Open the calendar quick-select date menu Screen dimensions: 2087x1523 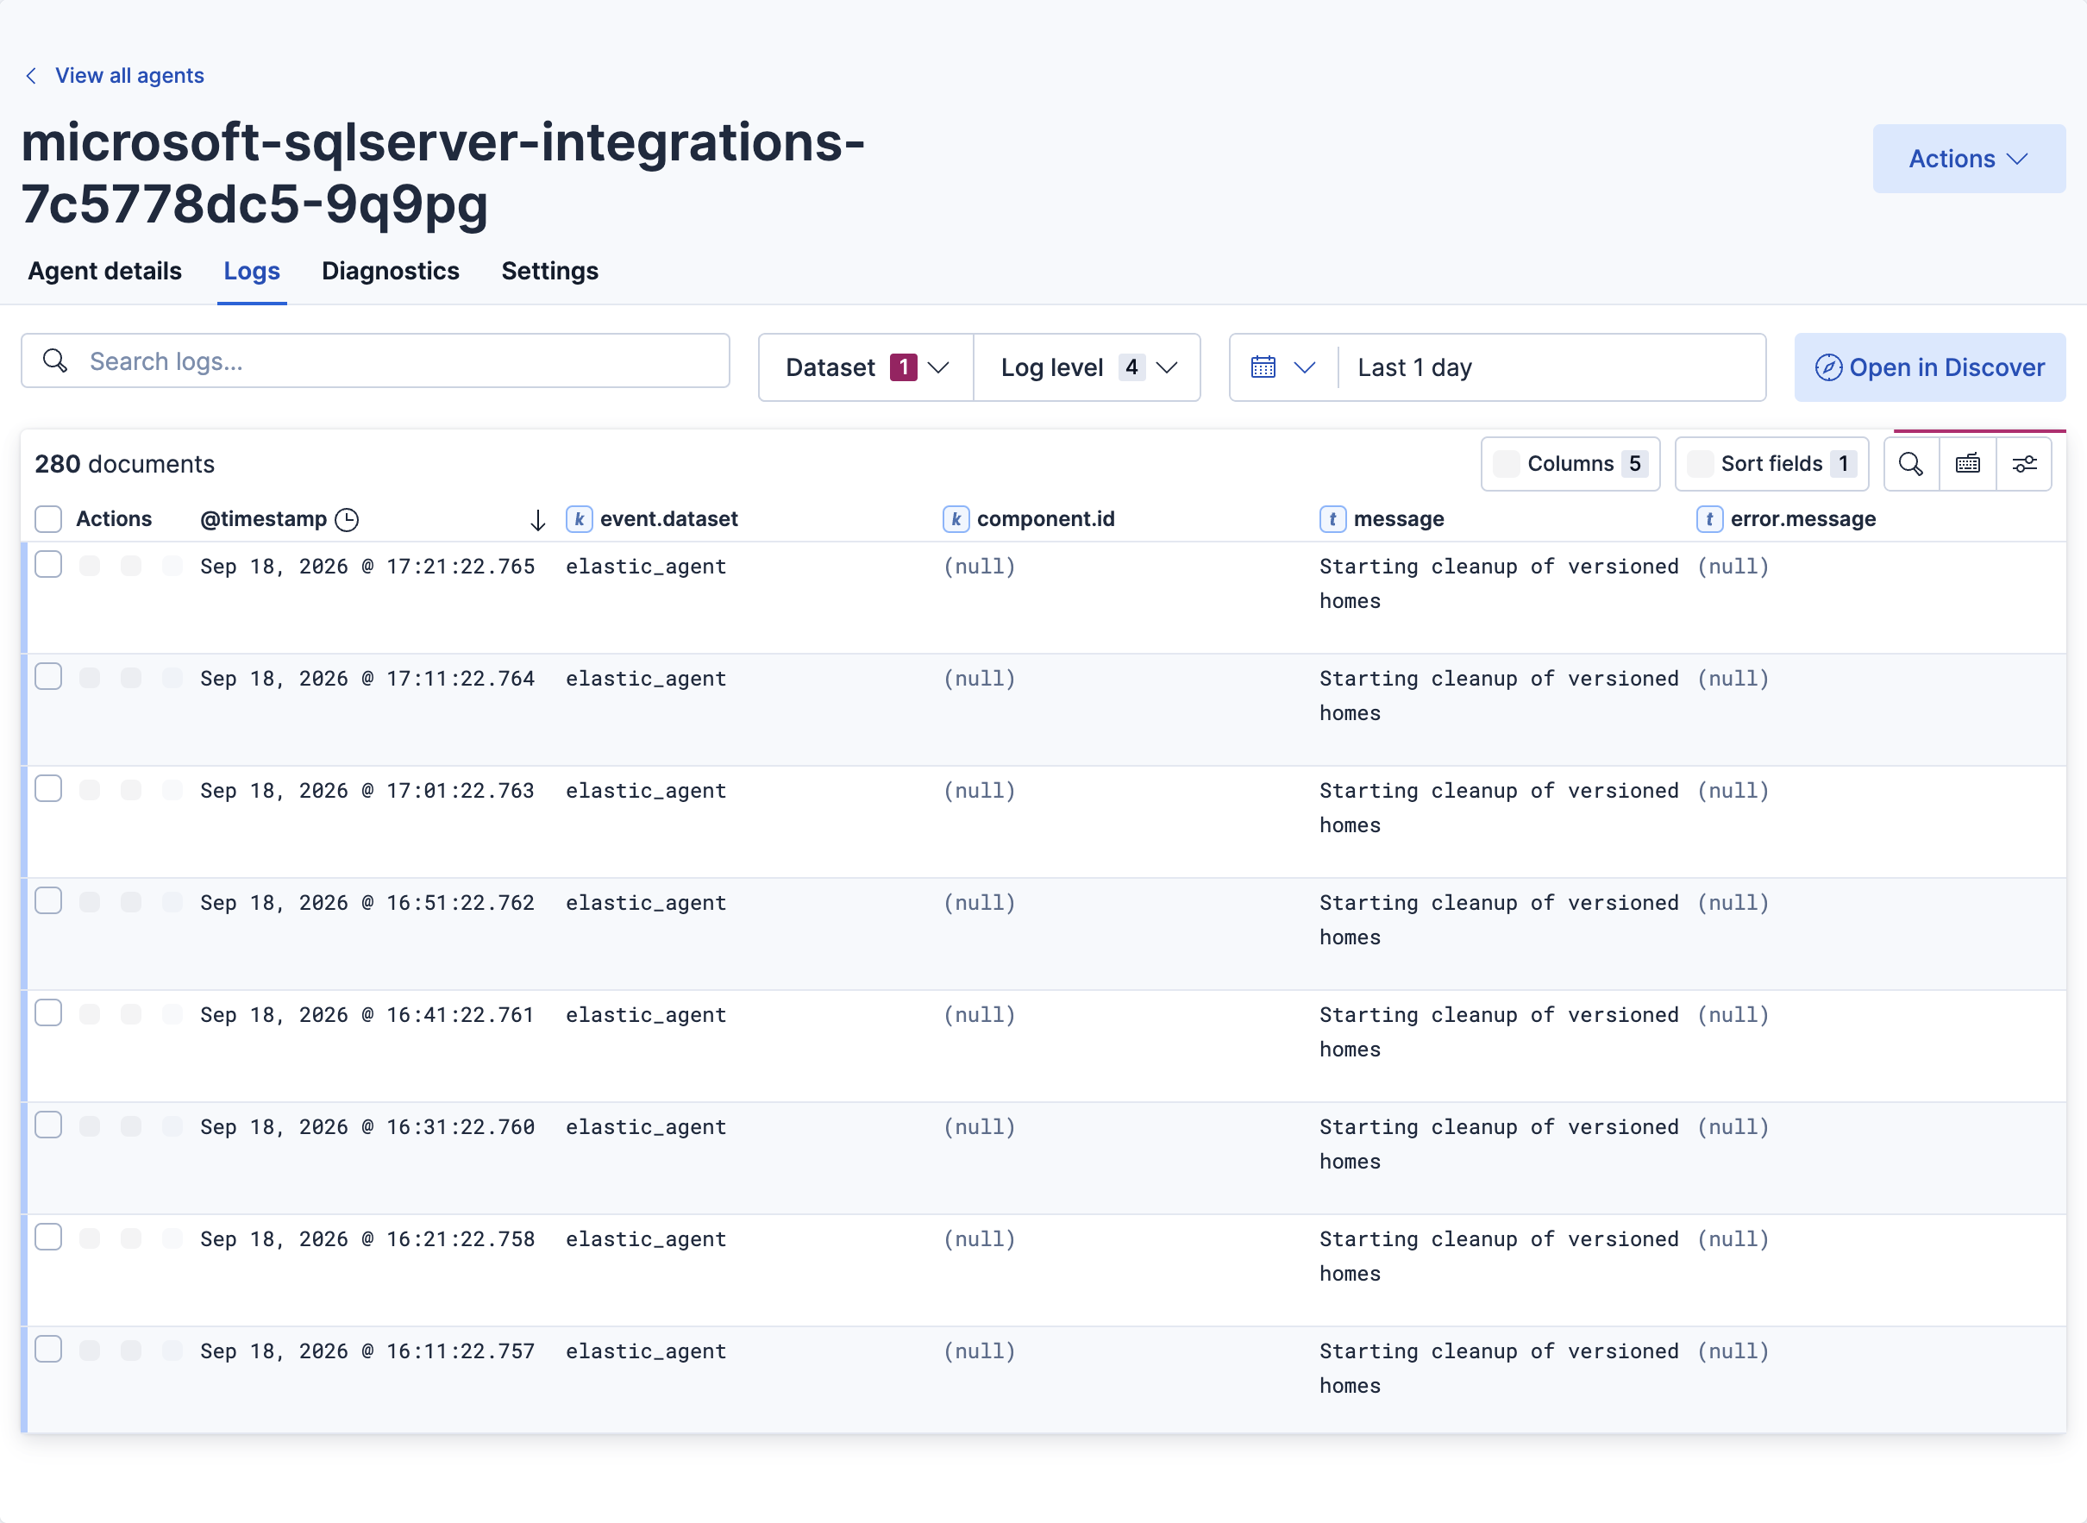pyautogui.click(x=1283, y=367)
